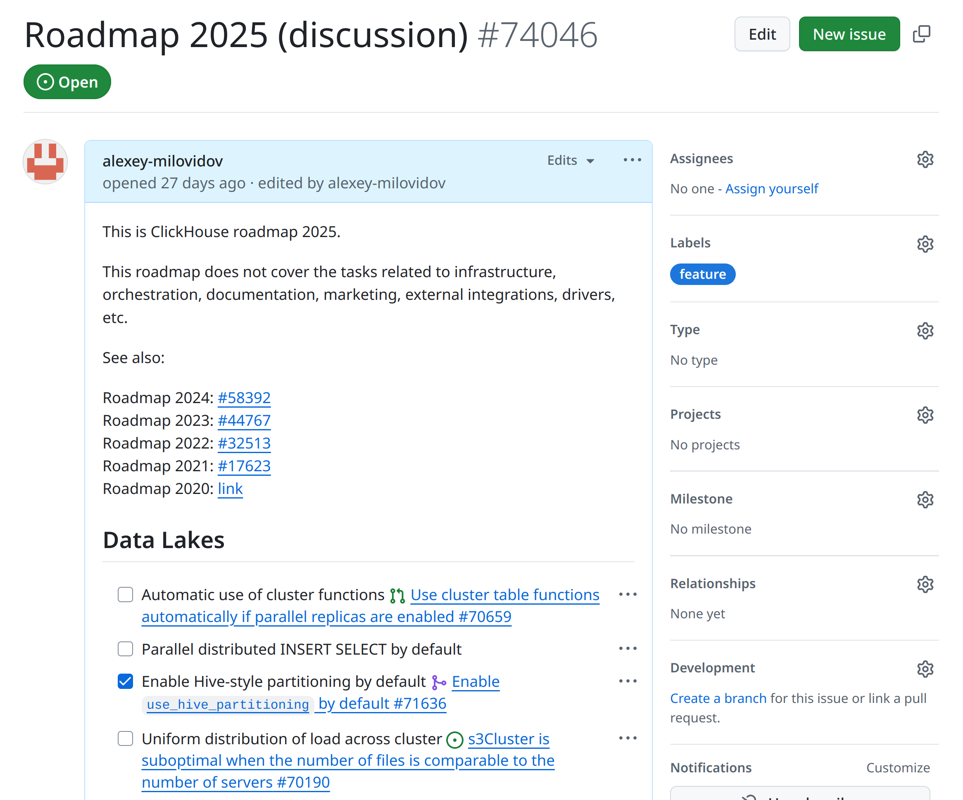Open Roadmap 2024 link #58392

[244, 397]
